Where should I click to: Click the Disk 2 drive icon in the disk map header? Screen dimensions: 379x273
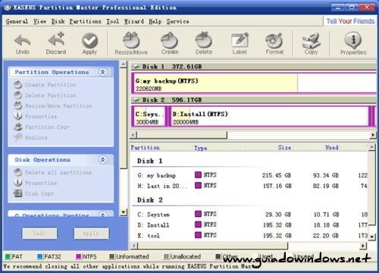[x=136, y=100]
